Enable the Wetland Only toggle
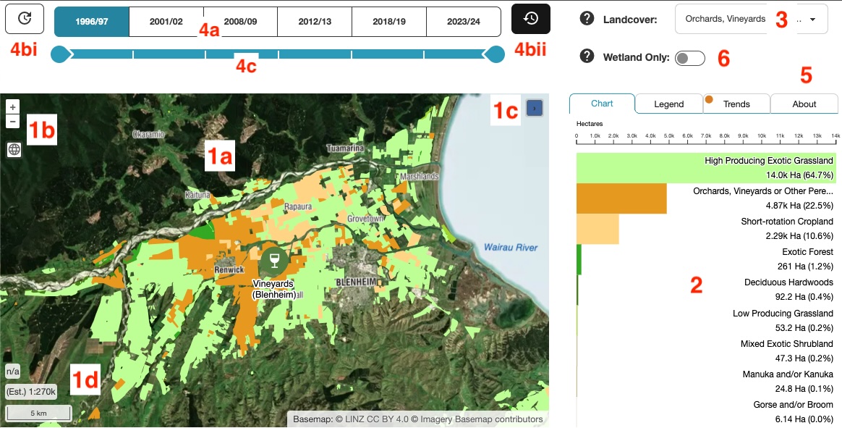This screenshot has width=842, height=428. coord(689,59)
